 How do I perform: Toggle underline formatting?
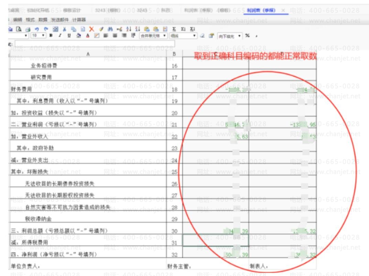point(69,35)
